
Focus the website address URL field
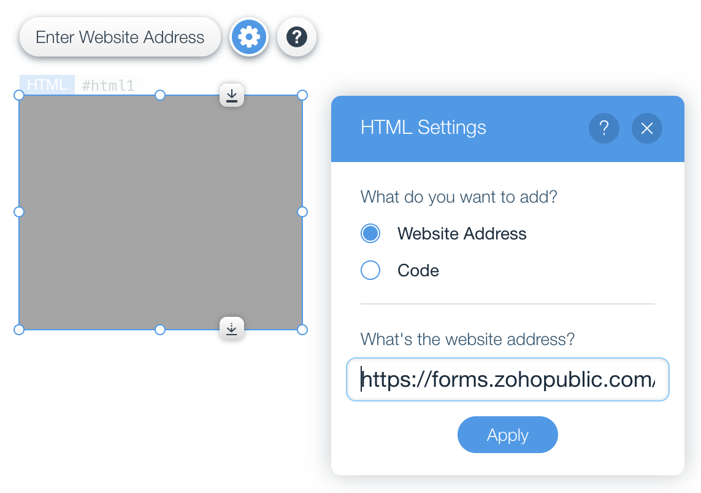507,380
